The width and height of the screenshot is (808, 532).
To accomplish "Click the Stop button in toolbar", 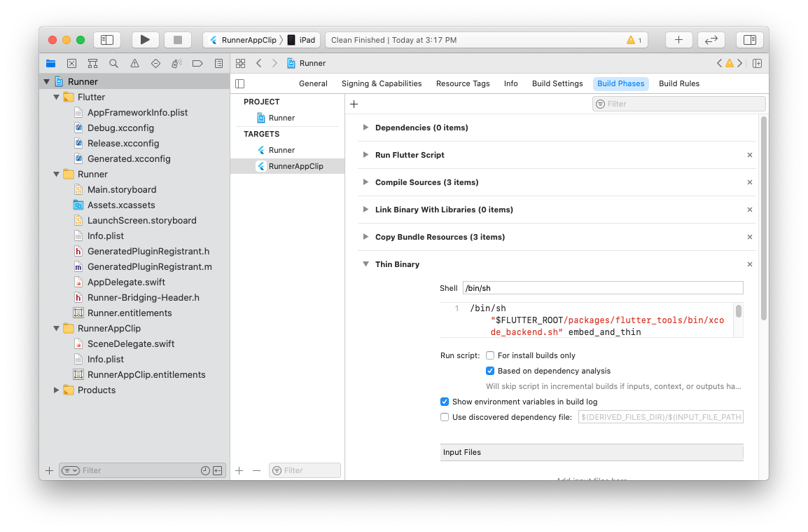I will pos(178,40).
